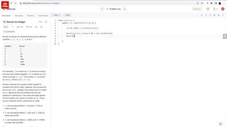Click the Symbol column header in table
This screenshot has height=127, width=227.
click(x=8, y=46)
